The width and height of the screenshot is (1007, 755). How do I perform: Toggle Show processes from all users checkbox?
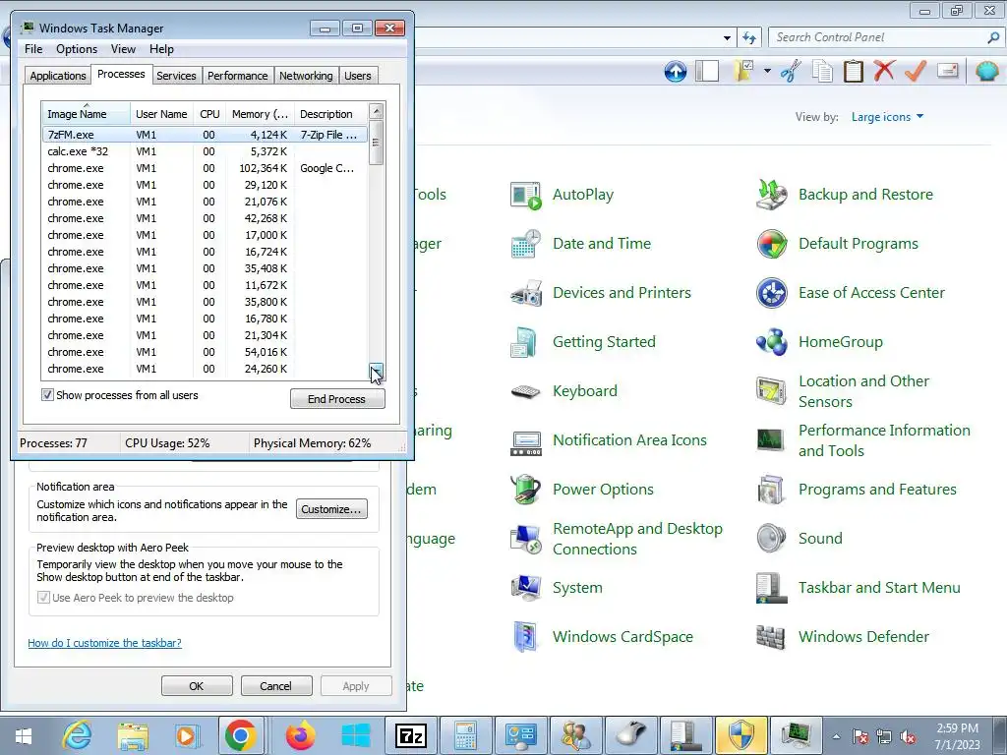(x=47, y=395)
